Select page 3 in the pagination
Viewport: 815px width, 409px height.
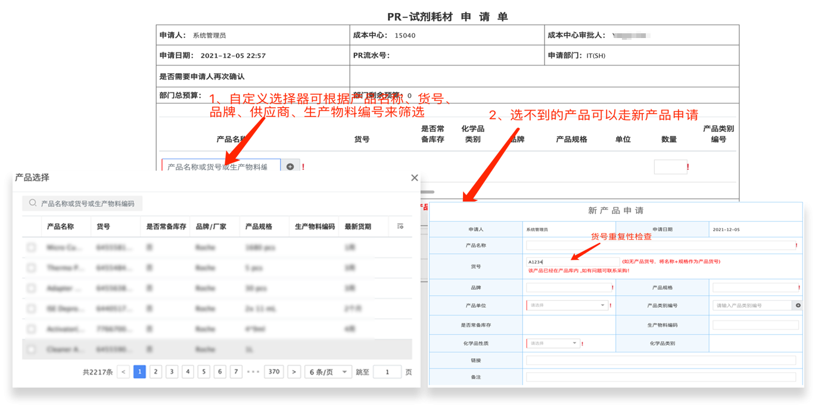coord(172,372)
